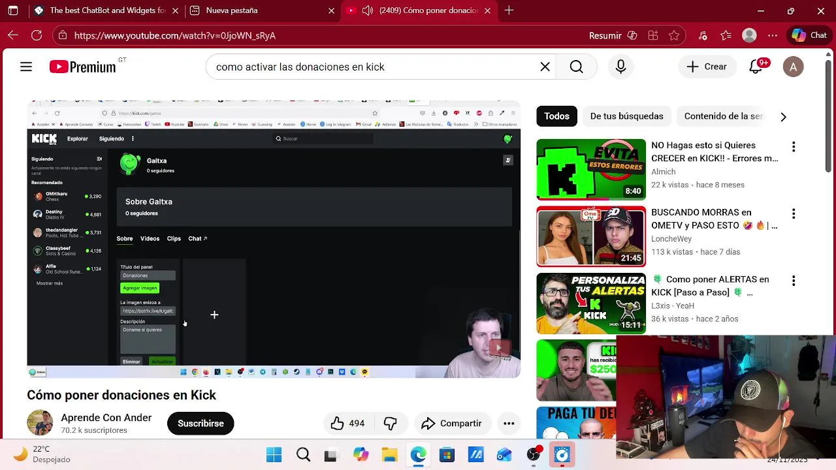Click the playing video frame
836x470 pixels.
point(274,239)
